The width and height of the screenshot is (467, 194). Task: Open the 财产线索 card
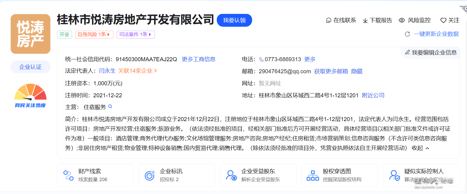pos(95,175)
